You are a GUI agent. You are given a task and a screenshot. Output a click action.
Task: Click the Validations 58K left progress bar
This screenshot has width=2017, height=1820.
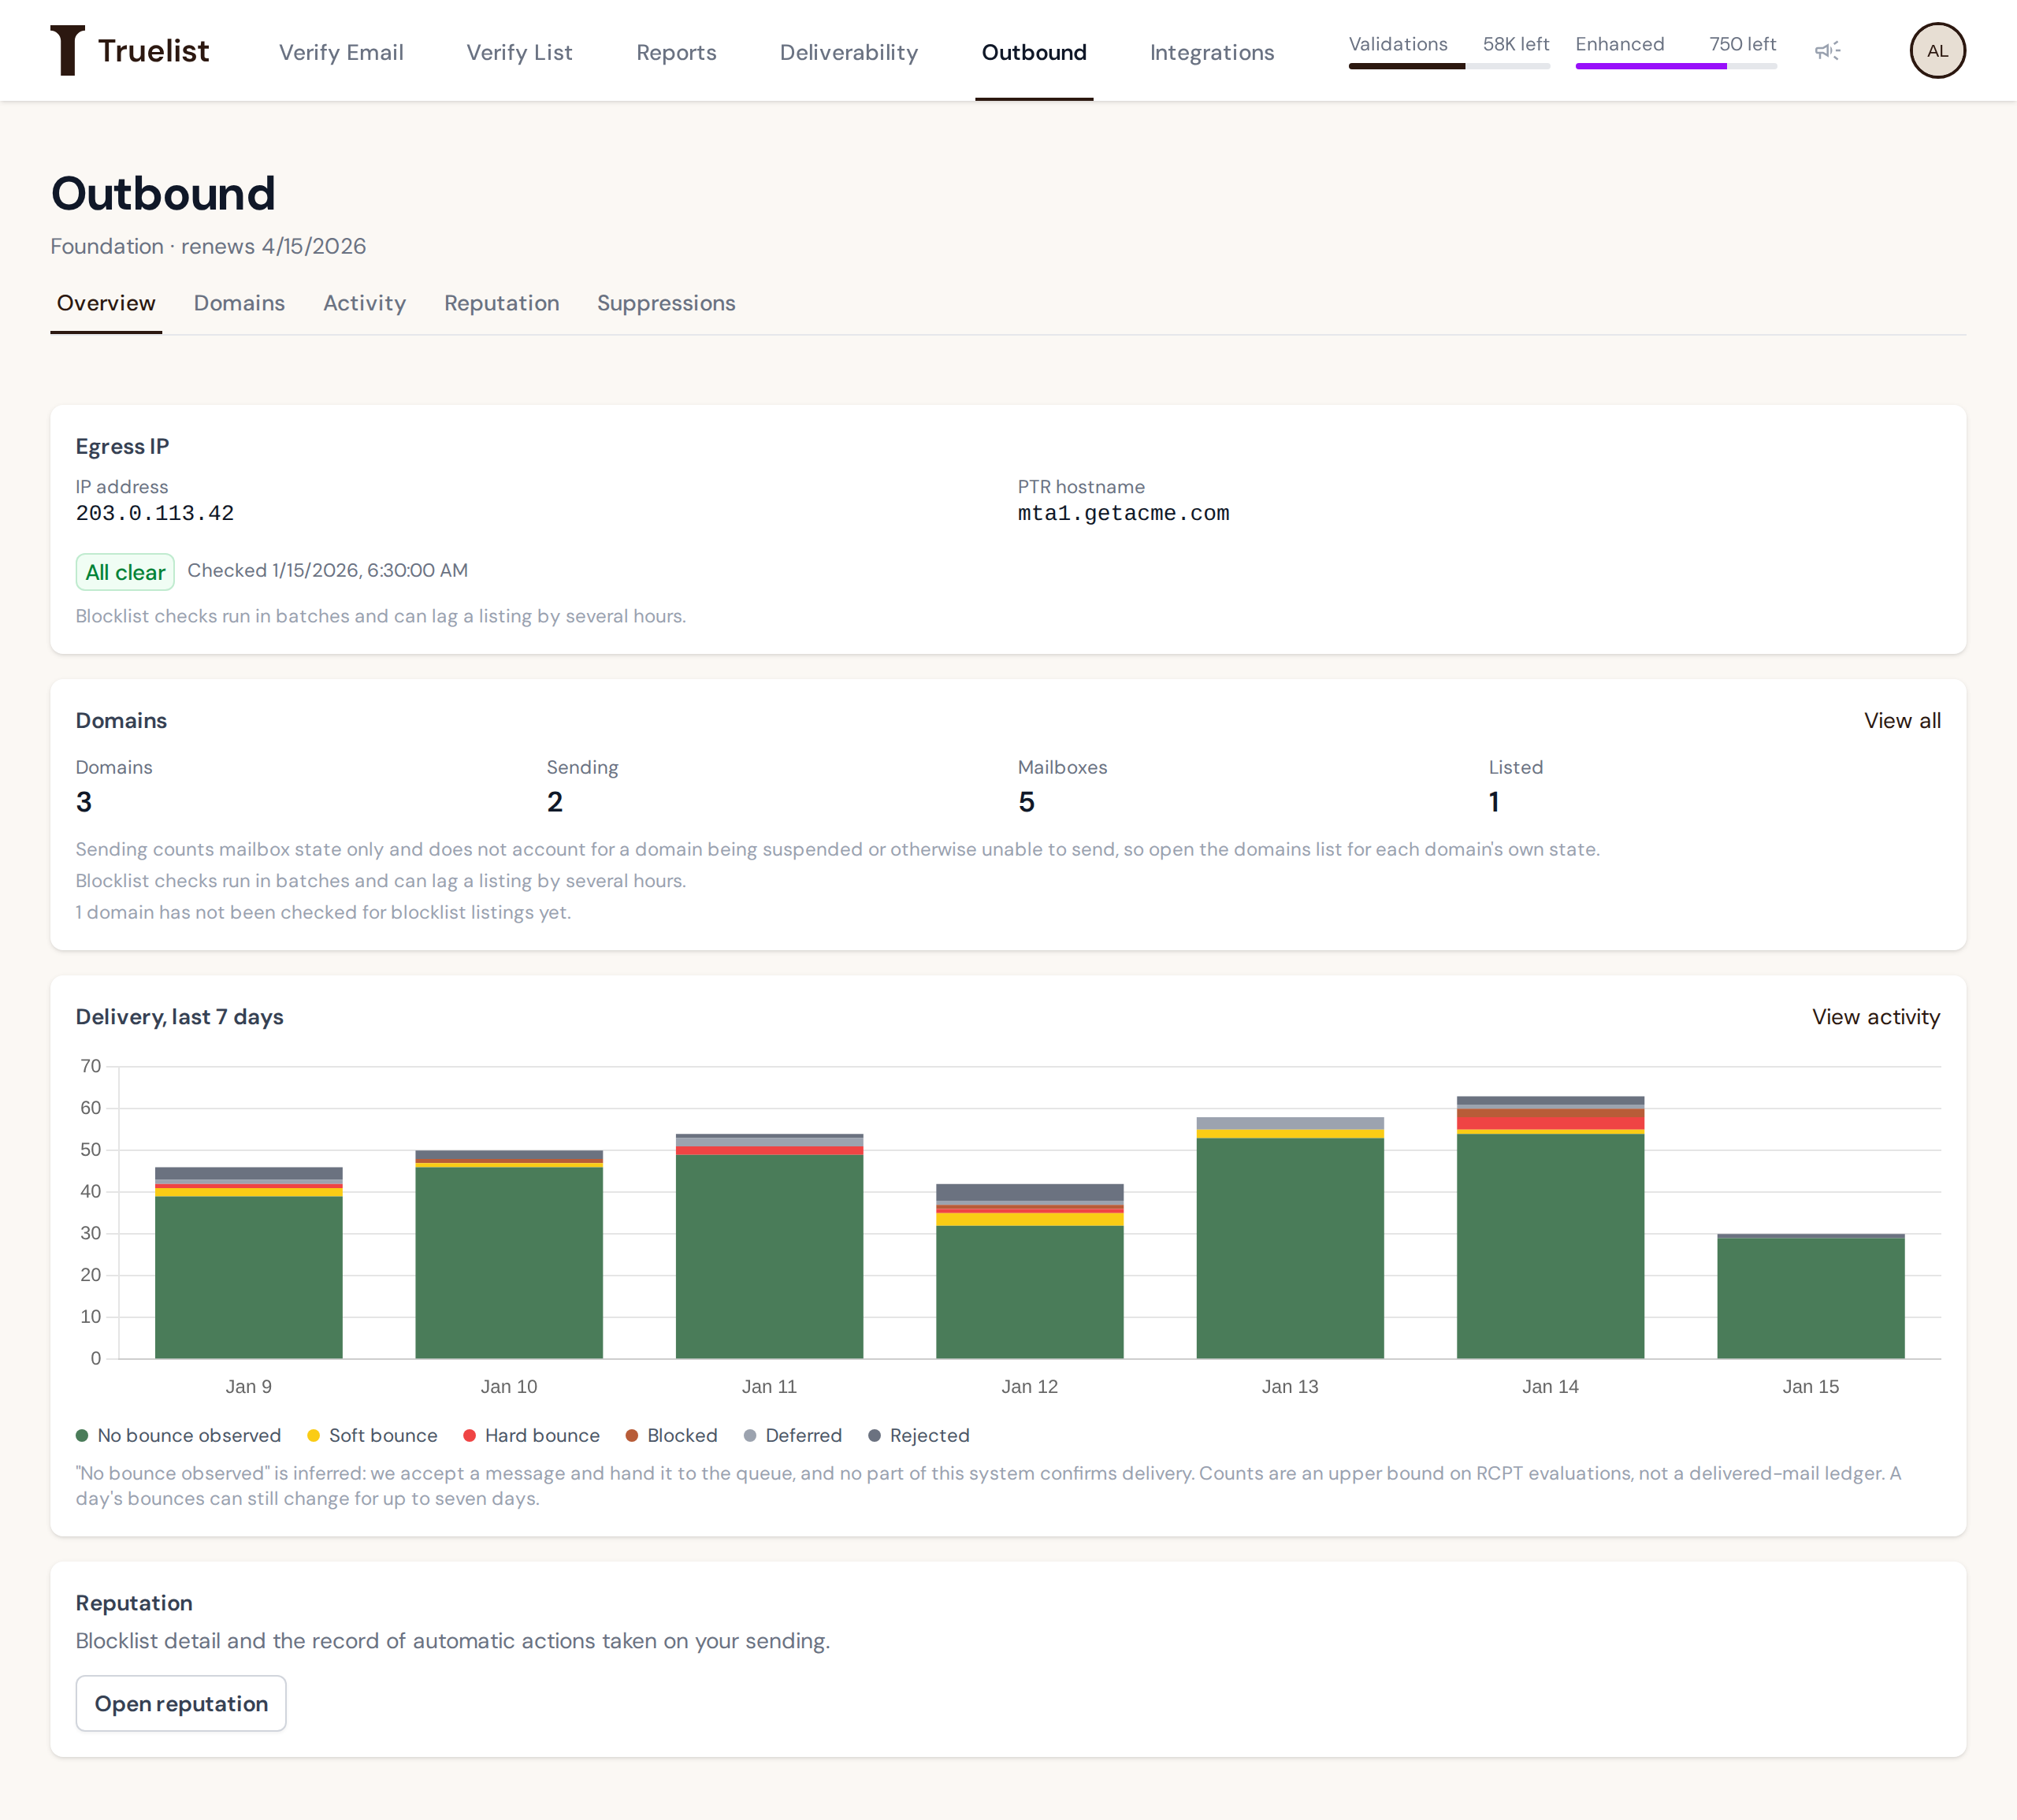coord(1449,66)
